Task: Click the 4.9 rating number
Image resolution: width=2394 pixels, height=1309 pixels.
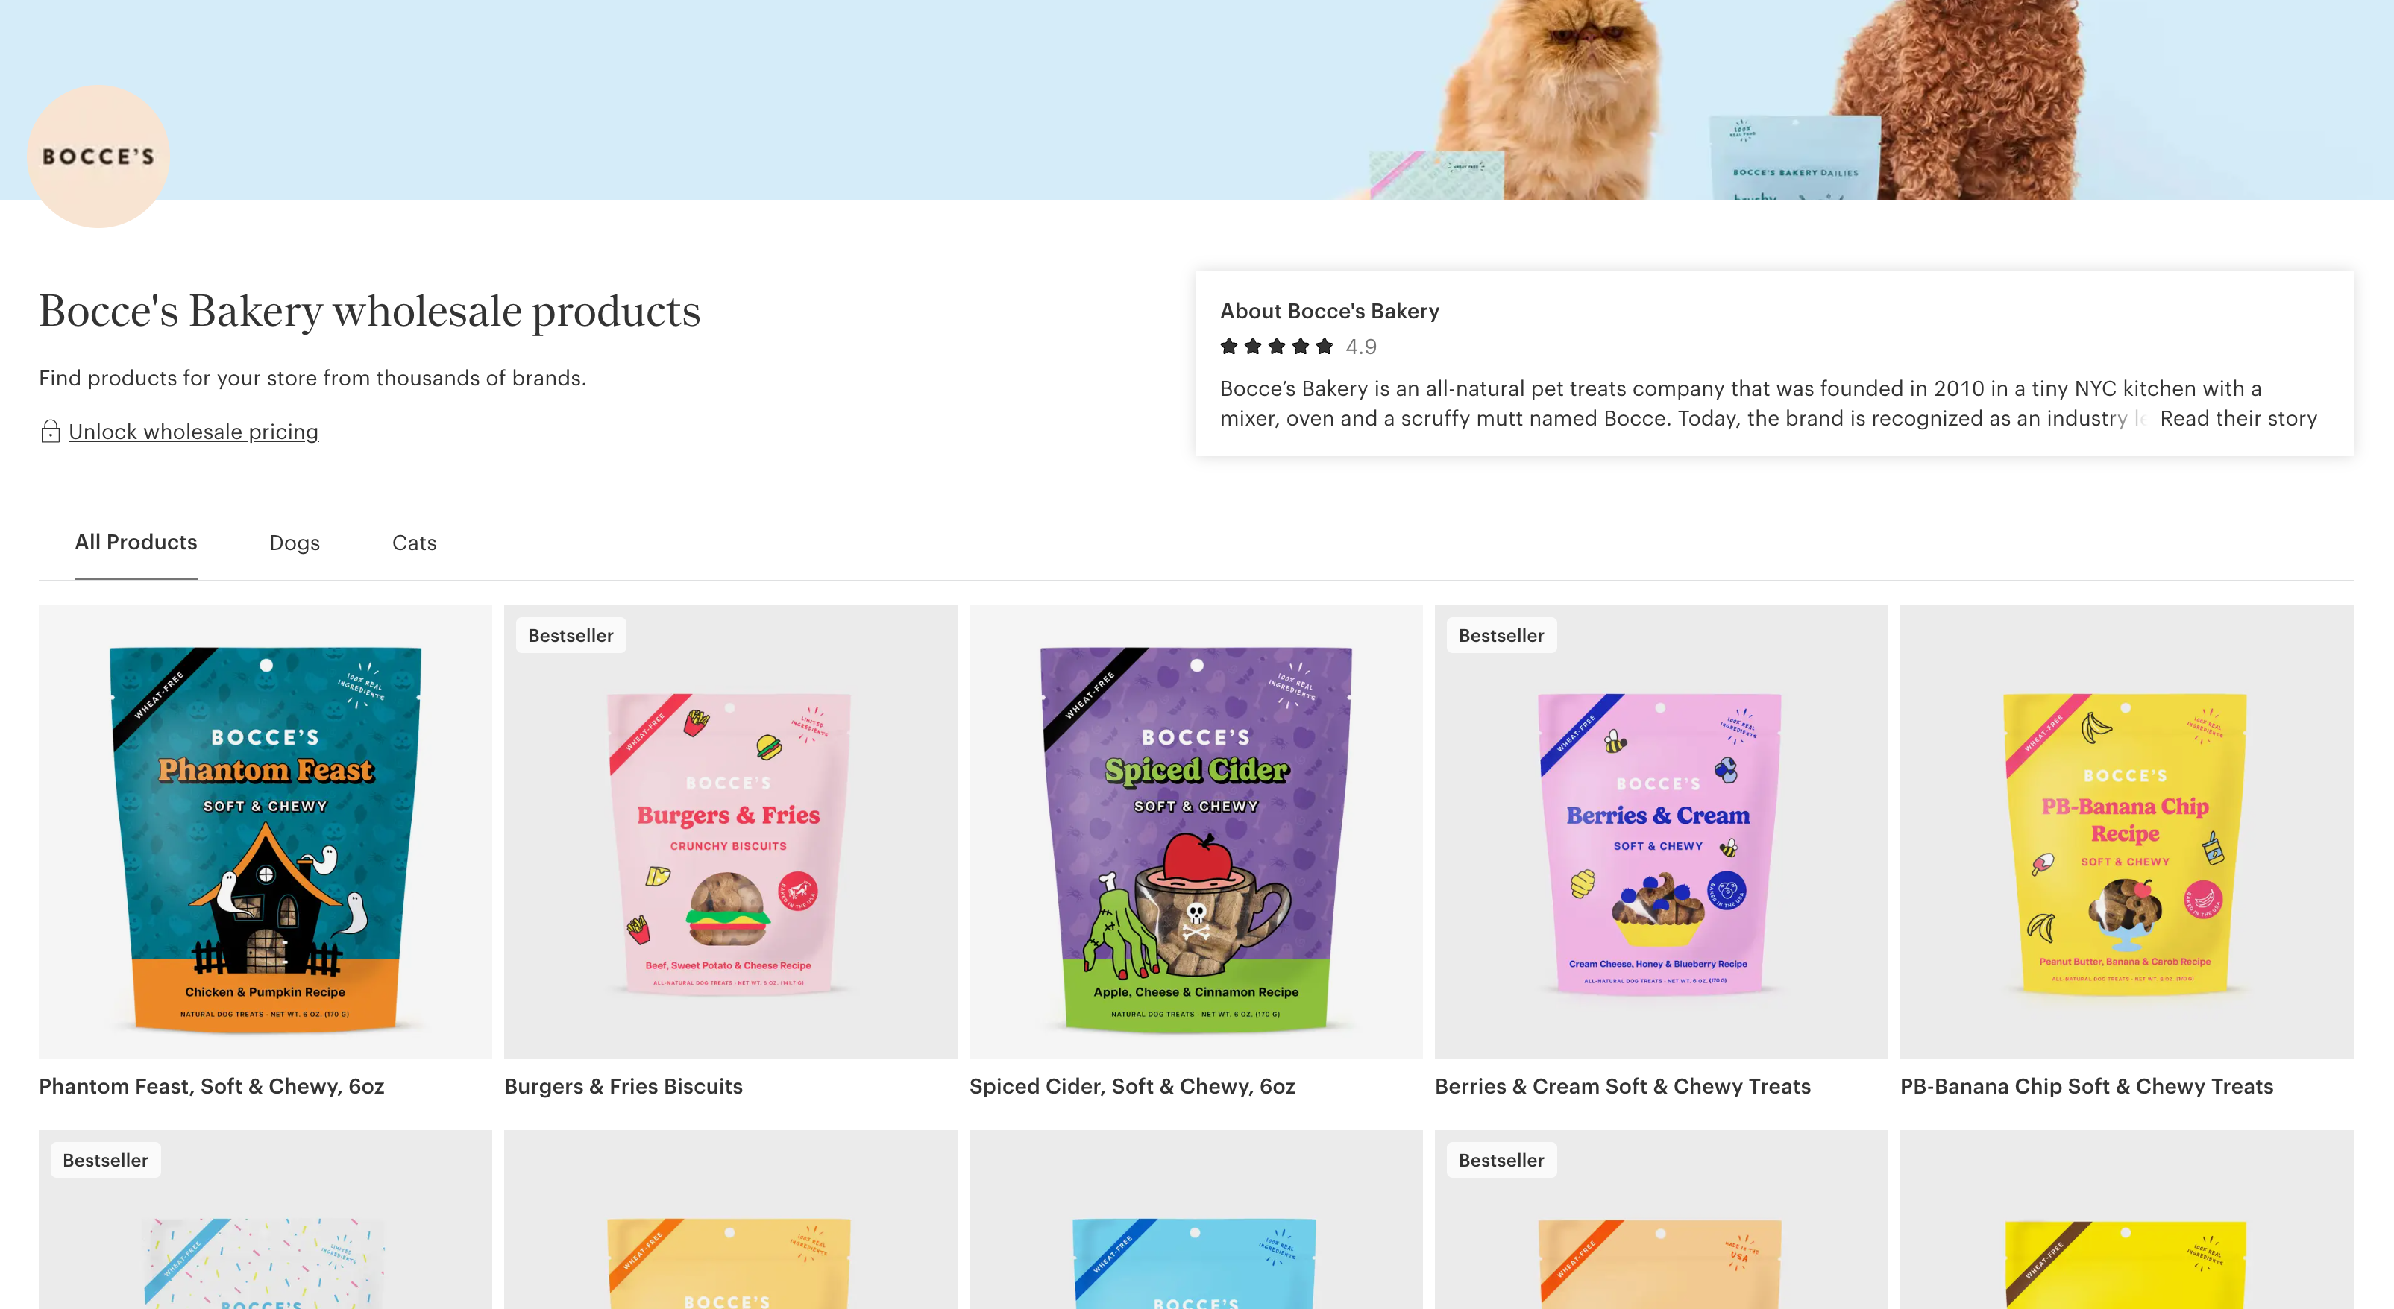Action: (1360, 347)
